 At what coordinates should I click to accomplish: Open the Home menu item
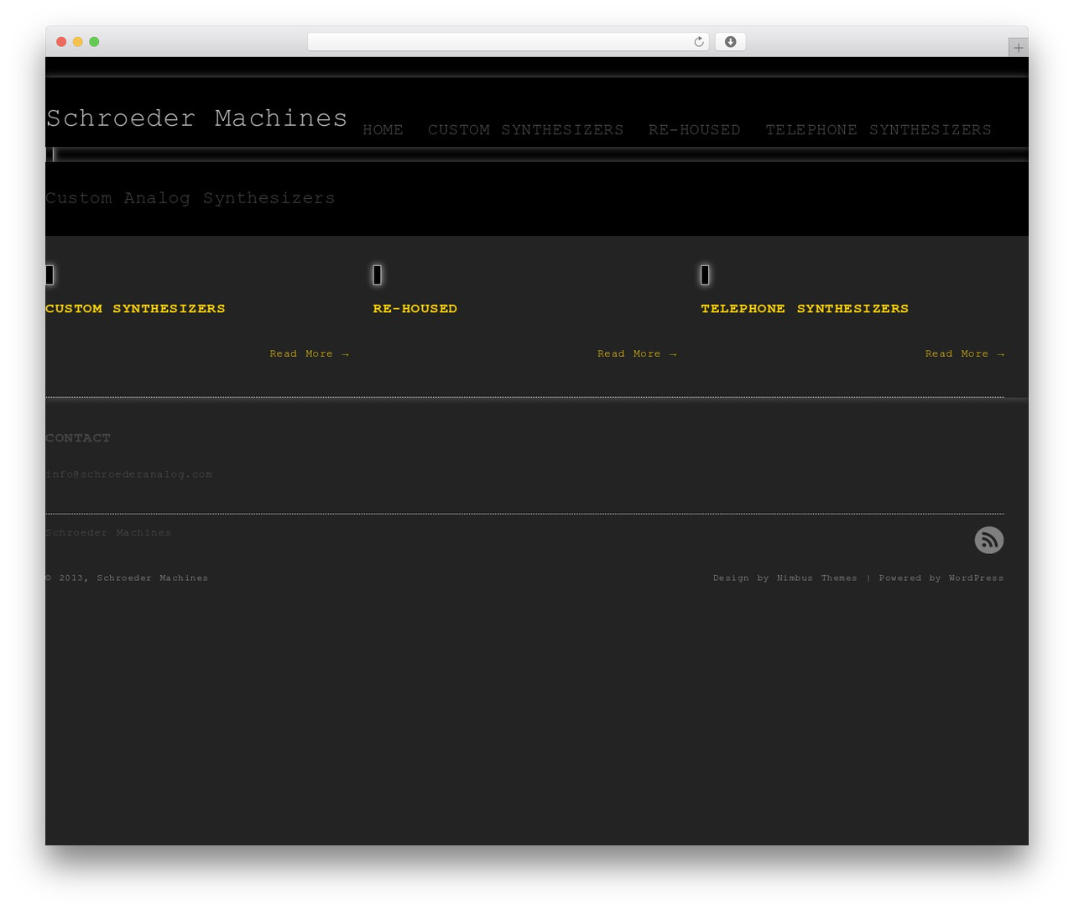383,130
